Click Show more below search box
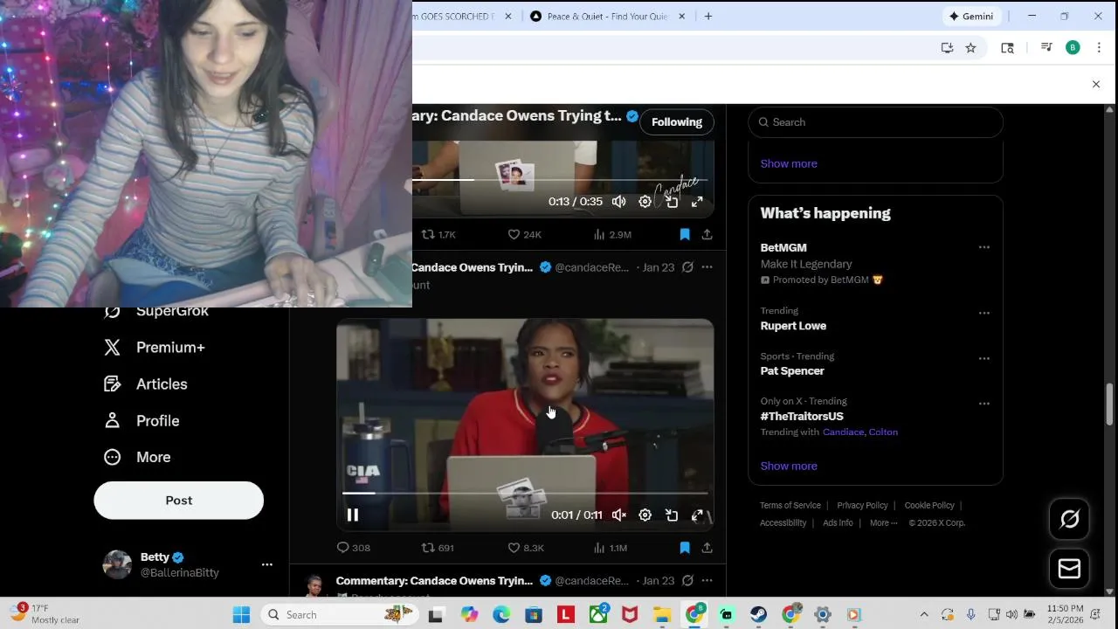Screen dimensions: 1118x629 (x=789, y=163)
